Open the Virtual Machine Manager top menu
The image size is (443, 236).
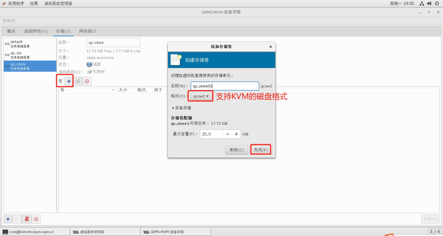[58, 3]
